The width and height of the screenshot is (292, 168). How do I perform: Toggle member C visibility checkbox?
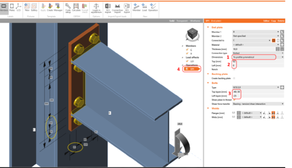click(187, 49)
